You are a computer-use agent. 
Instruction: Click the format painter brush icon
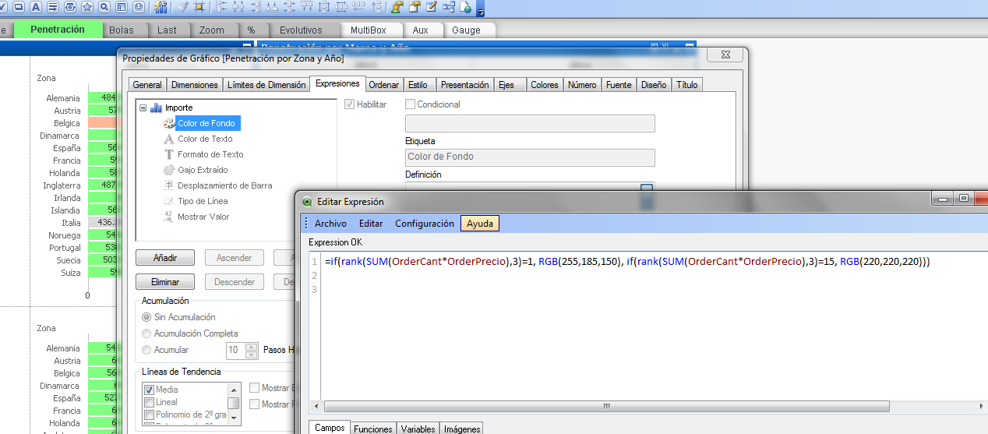click(x=182, y=7)
